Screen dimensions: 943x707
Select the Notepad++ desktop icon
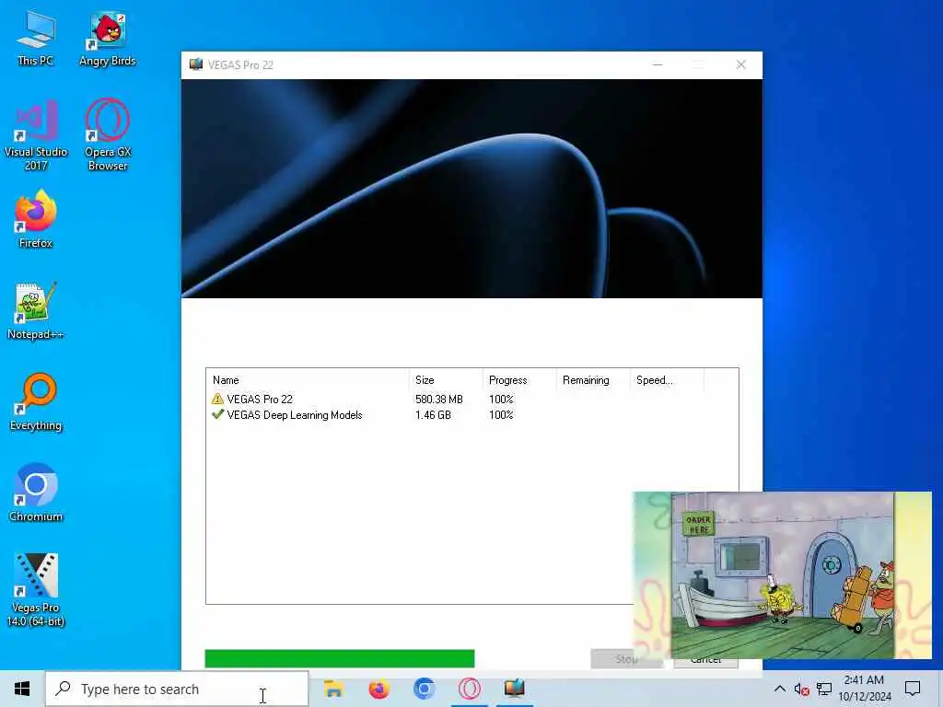[36, 311]
